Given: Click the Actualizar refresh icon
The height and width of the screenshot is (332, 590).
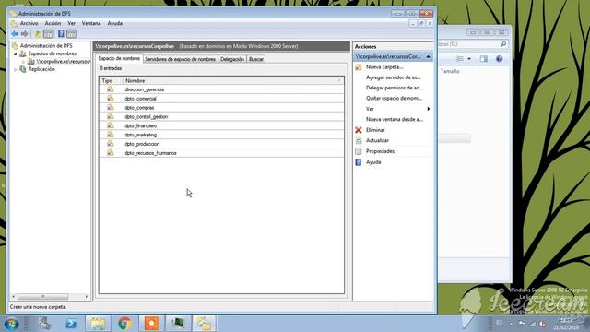Looking at the screenshot, I should 359,140.
